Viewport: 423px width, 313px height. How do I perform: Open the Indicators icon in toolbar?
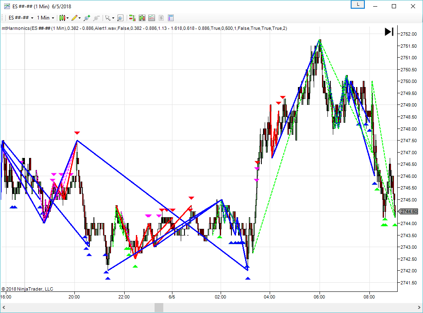[x=142, y=18]
